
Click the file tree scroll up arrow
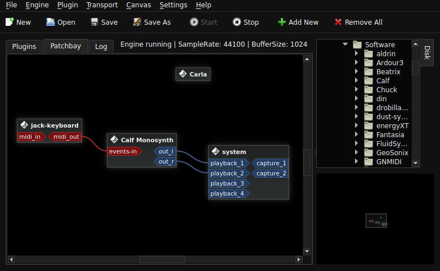click(416, 44)
